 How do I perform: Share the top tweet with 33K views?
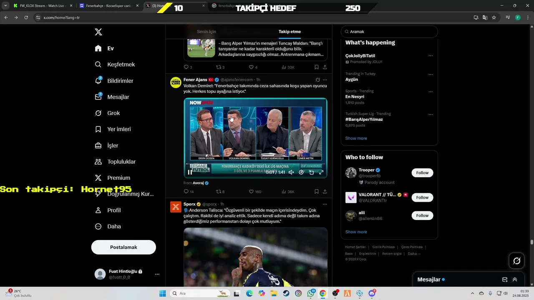tap(325, 67)
